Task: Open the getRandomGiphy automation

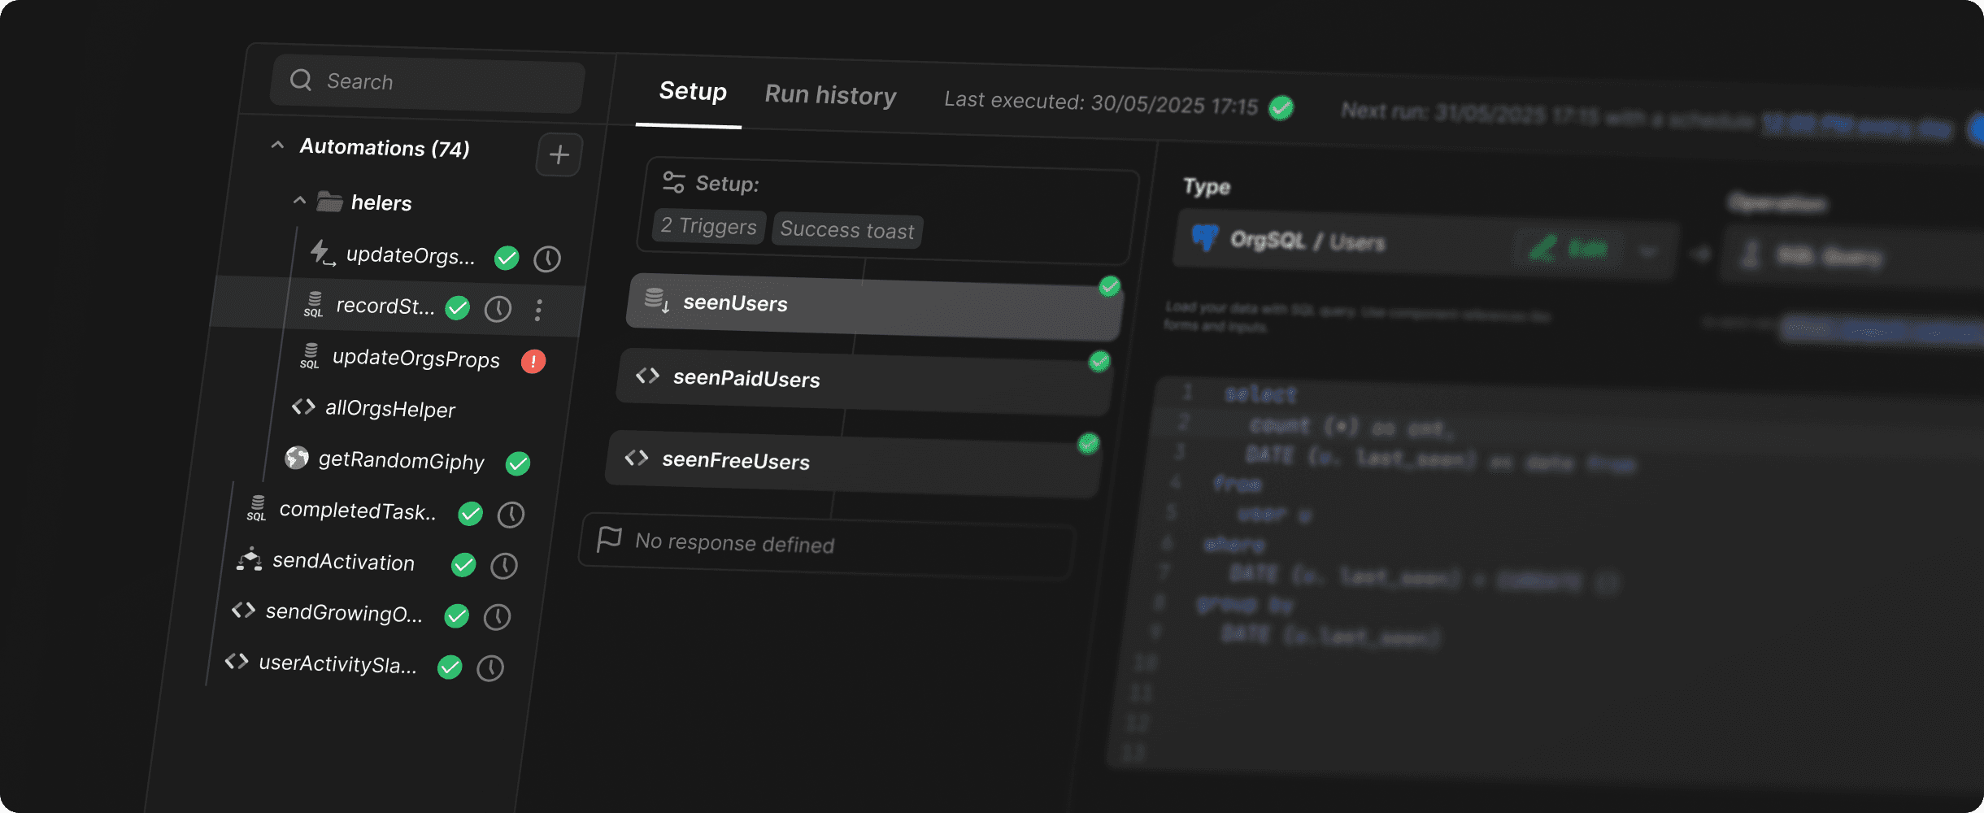Action: pos(401,460)
